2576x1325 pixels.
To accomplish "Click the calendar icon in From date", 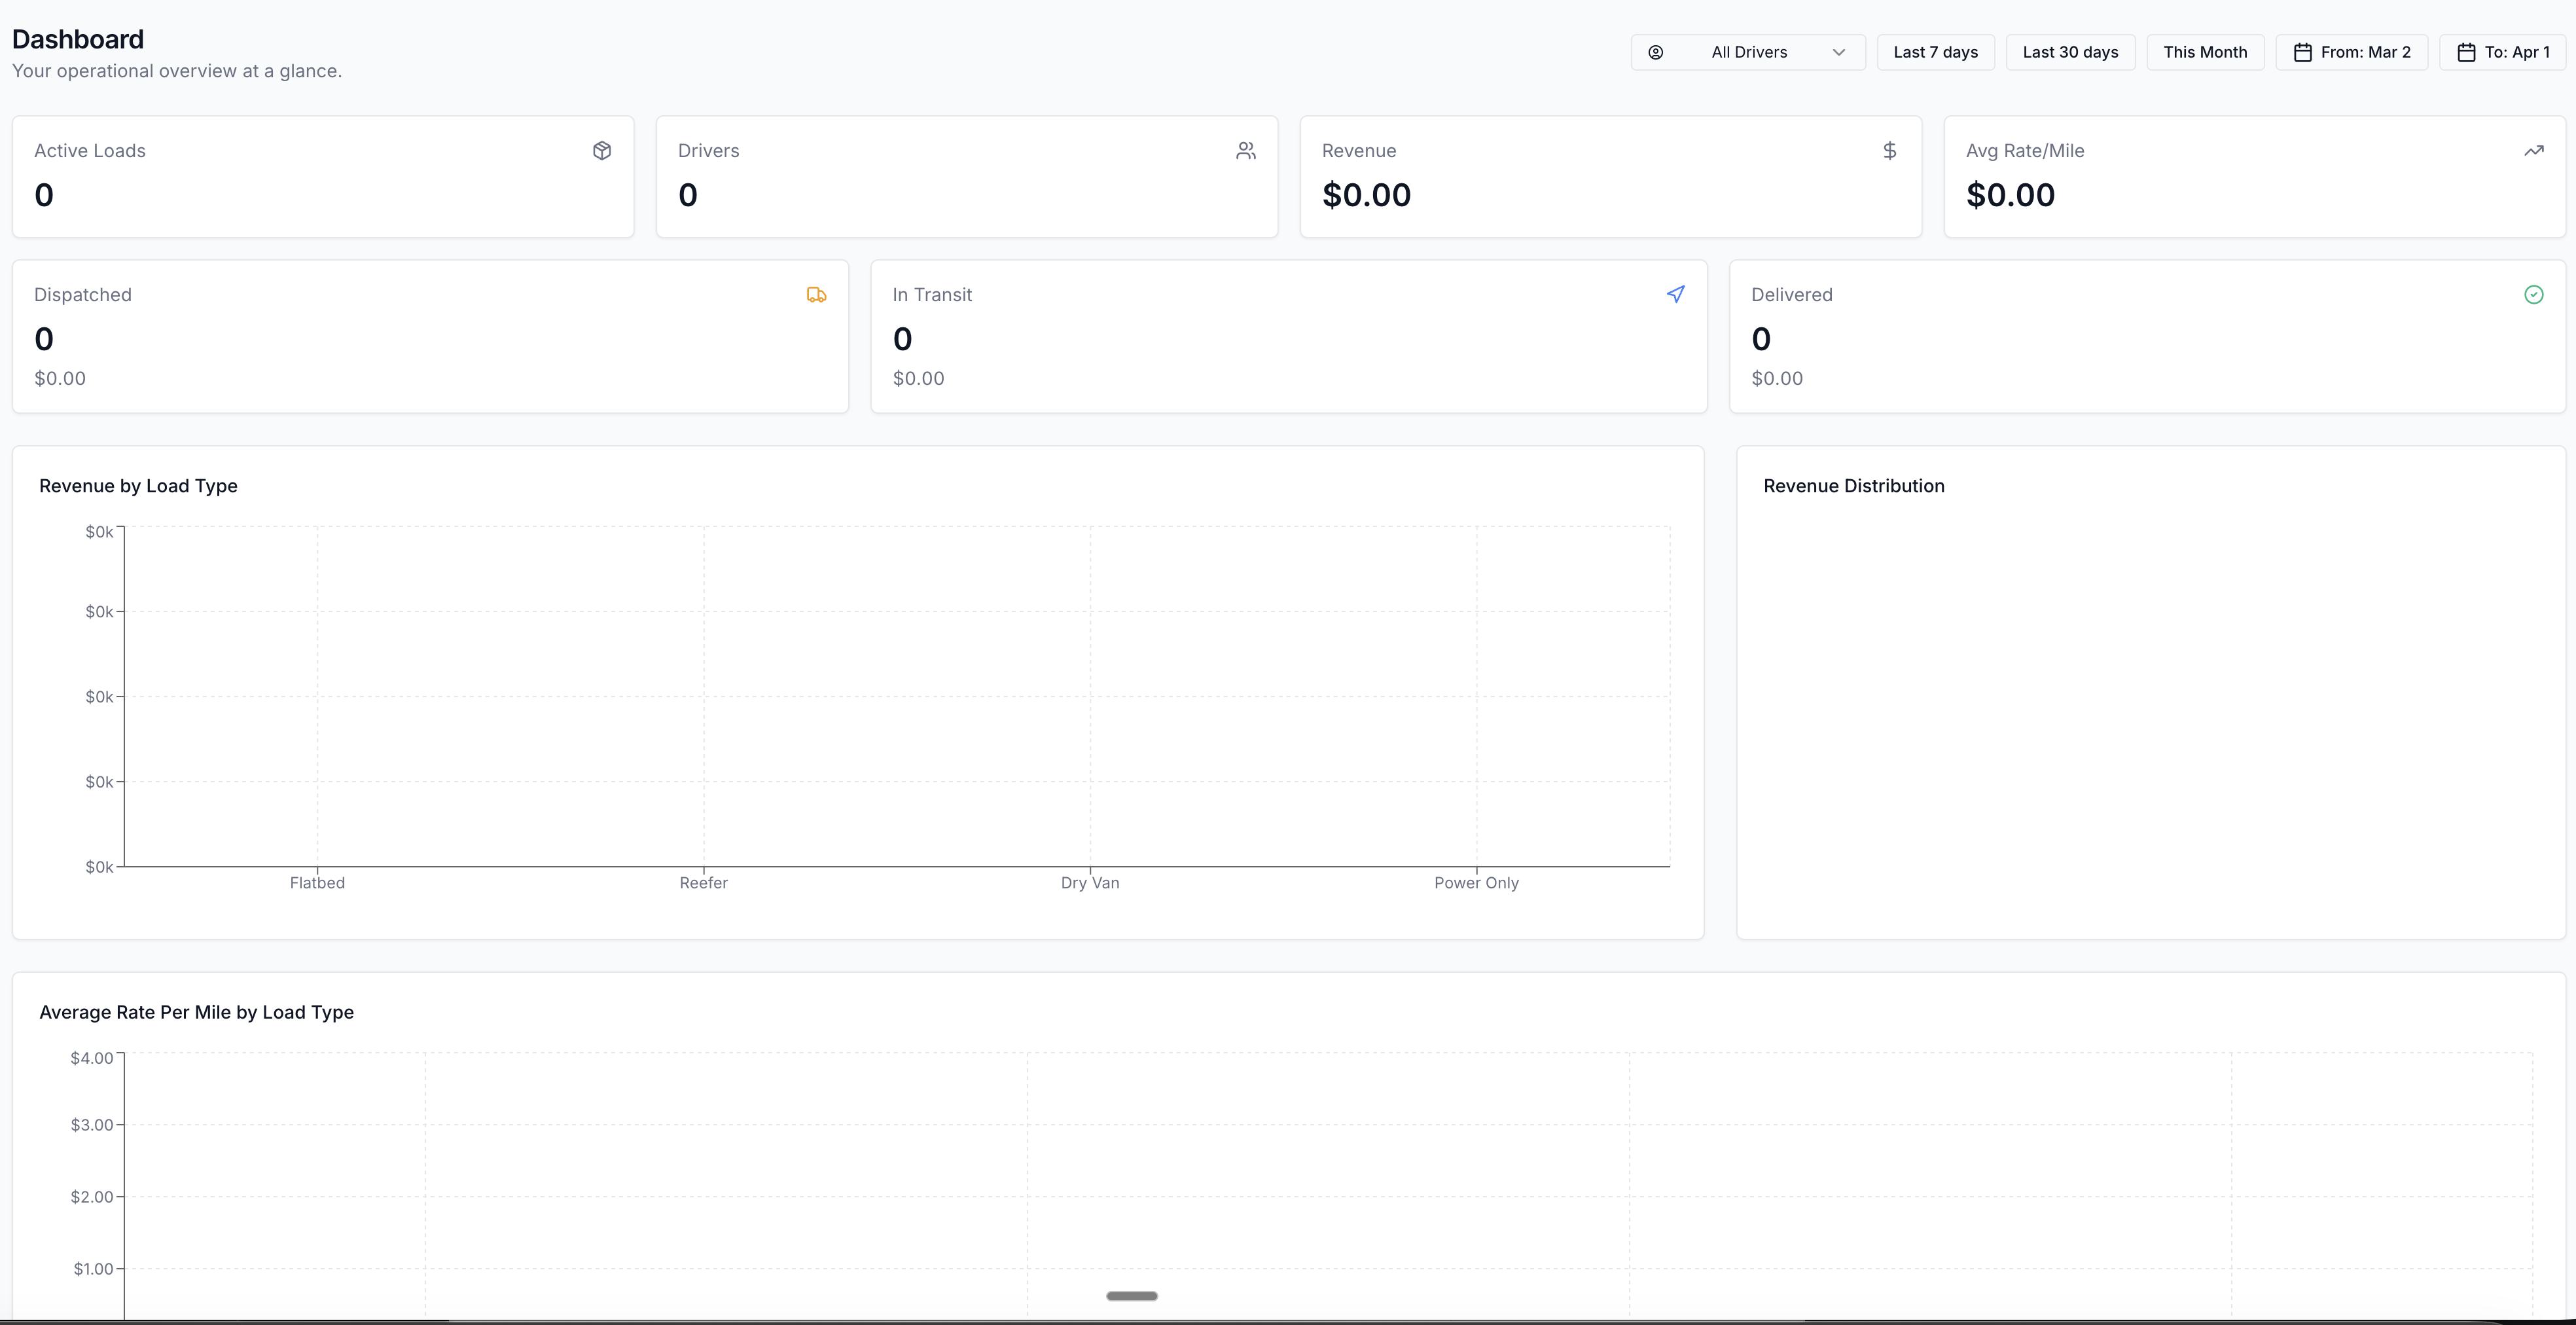I will 2302,52.
